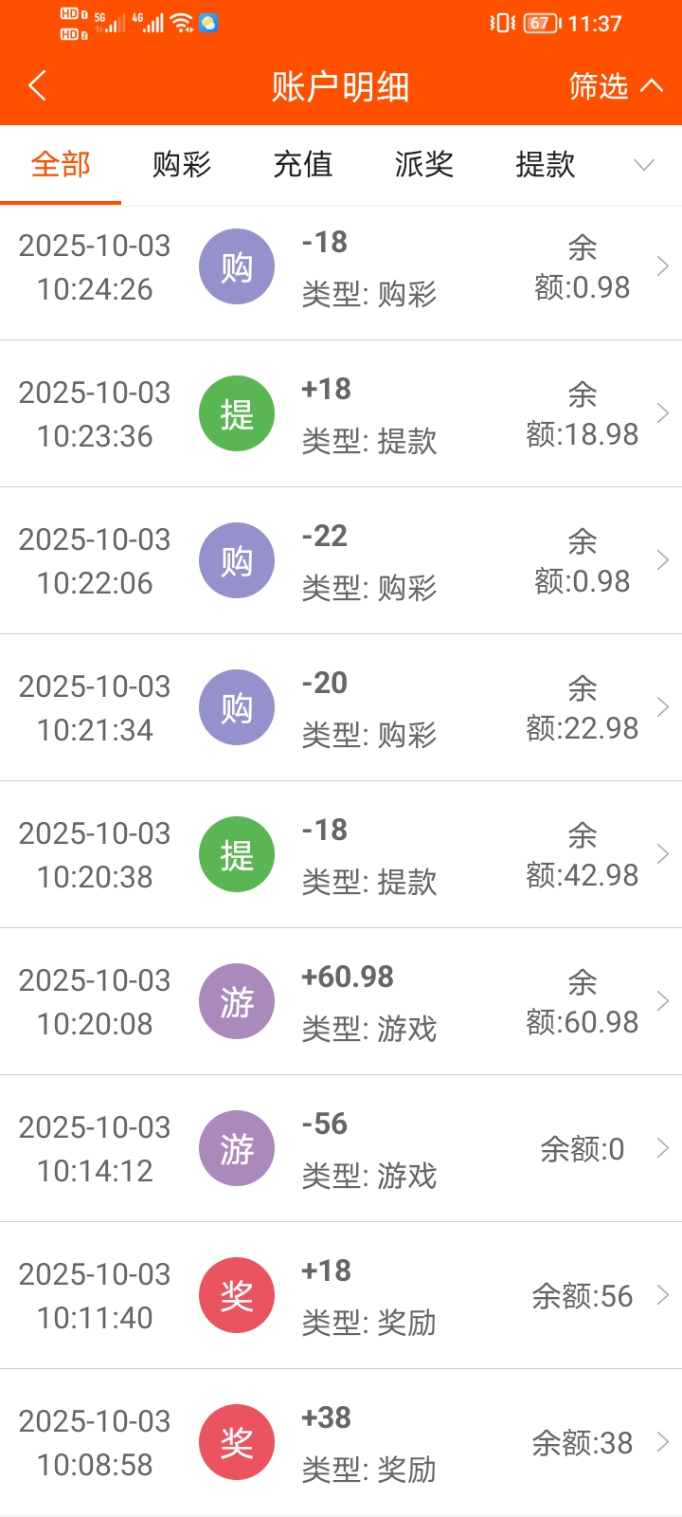This screenshot has height=1517, width=682.
Task: Open the 筛选 filter dropdown
Action: pos(615,86)
